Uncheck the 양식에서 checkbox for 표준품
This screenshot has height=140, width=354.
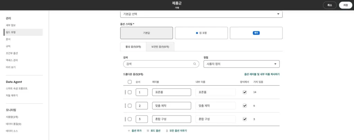[x=245, y=92]
